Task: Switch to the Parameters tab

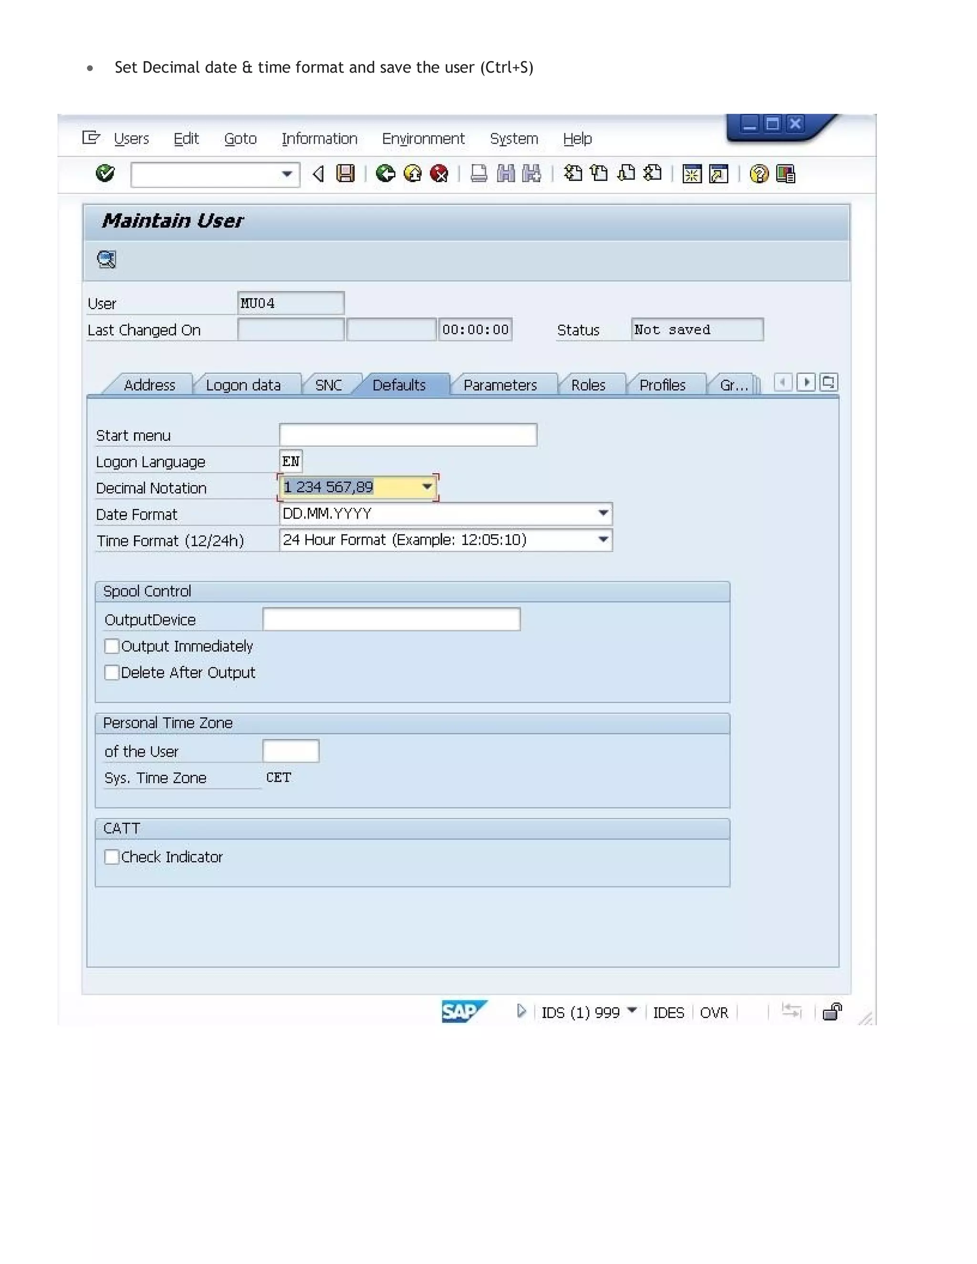Action: (x=500, y=385)
